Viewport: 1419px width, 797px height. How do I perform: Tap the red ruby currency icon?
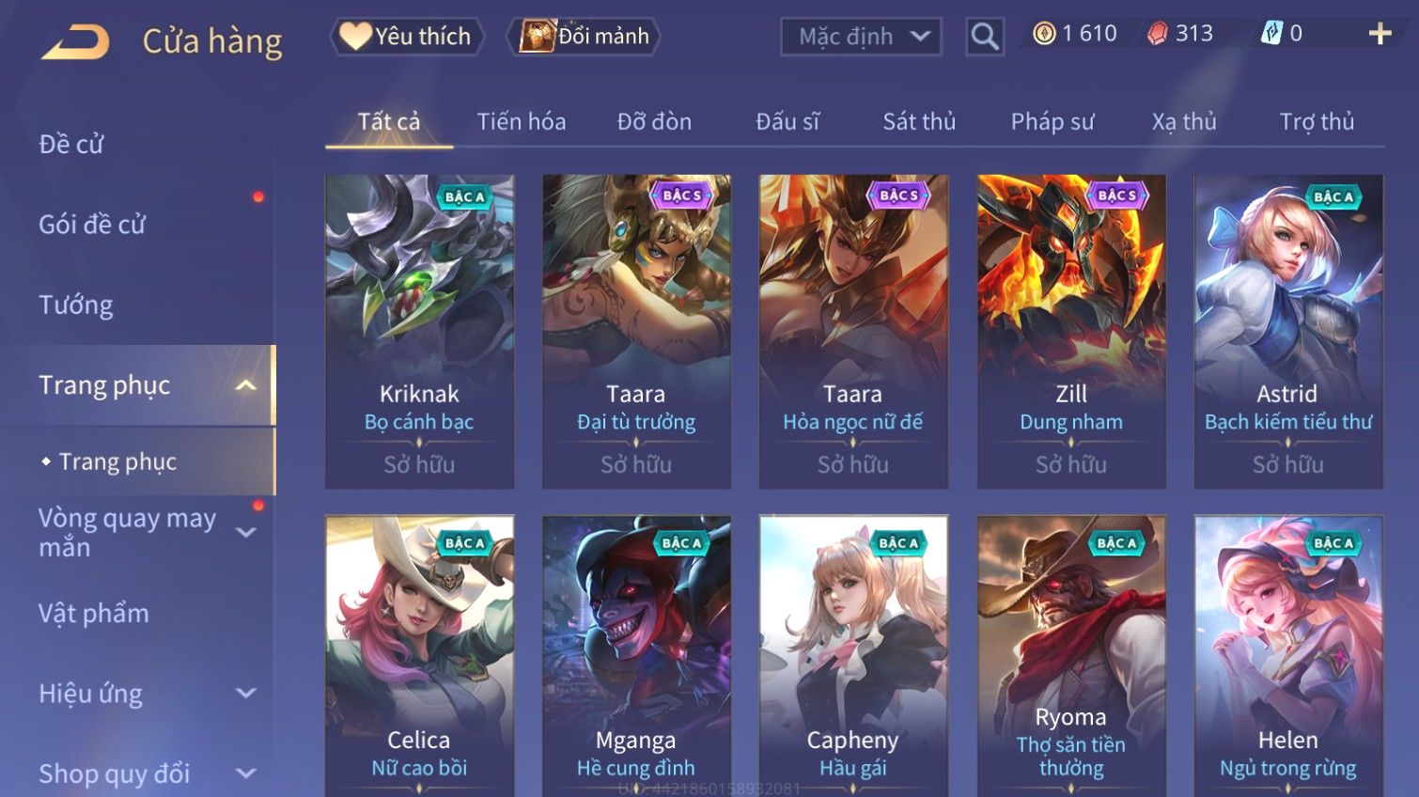click(x=1157, y=34)
